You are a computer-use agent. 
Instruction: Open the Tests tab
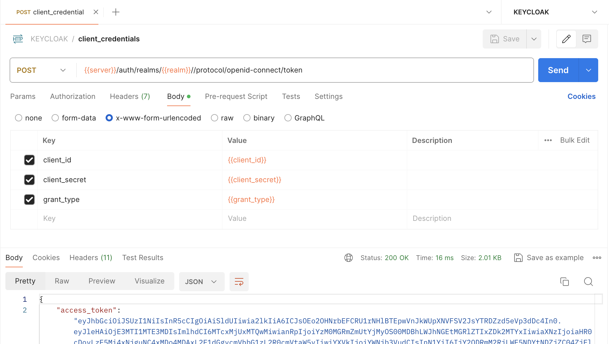(x=291, y=96)
